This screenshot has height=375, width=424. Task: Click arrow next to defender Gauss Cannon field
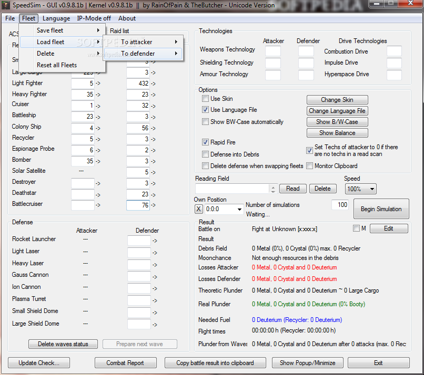(x=155, y=277)
